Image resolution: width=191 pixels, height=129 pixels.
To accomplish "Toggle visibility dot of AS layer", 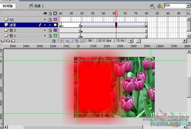I will (x=45, y=19).
